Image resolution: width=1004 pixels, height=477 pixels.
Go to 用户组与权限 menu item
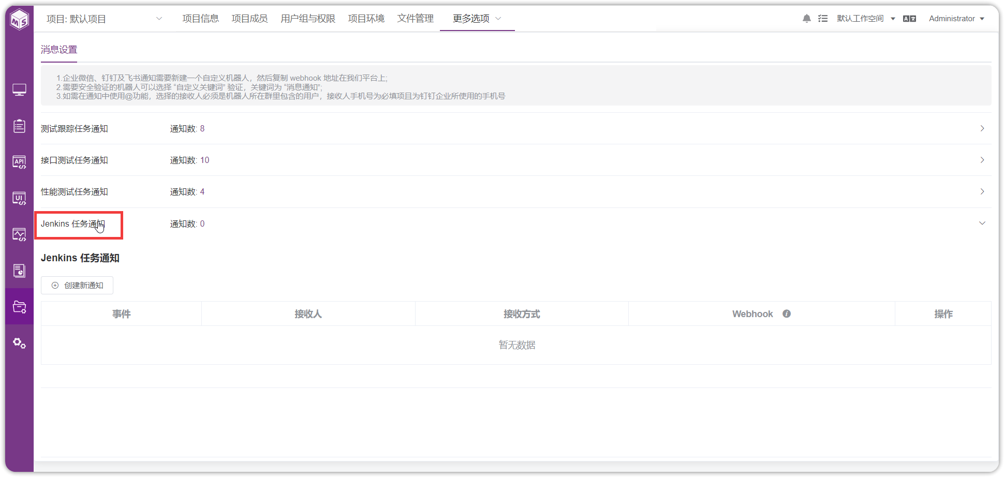pyautogui.click(x=308, y=19)
